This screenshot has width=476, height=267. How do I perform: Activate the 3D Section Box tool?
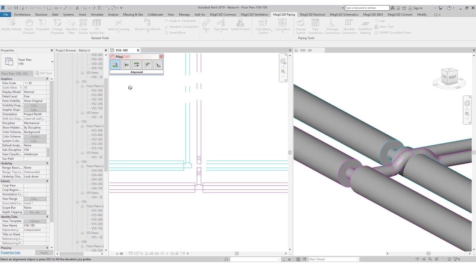click(x=97, y=27)
